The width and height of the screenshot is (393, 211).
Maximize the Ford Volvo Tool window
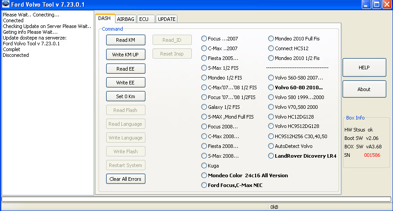[376, 4]
